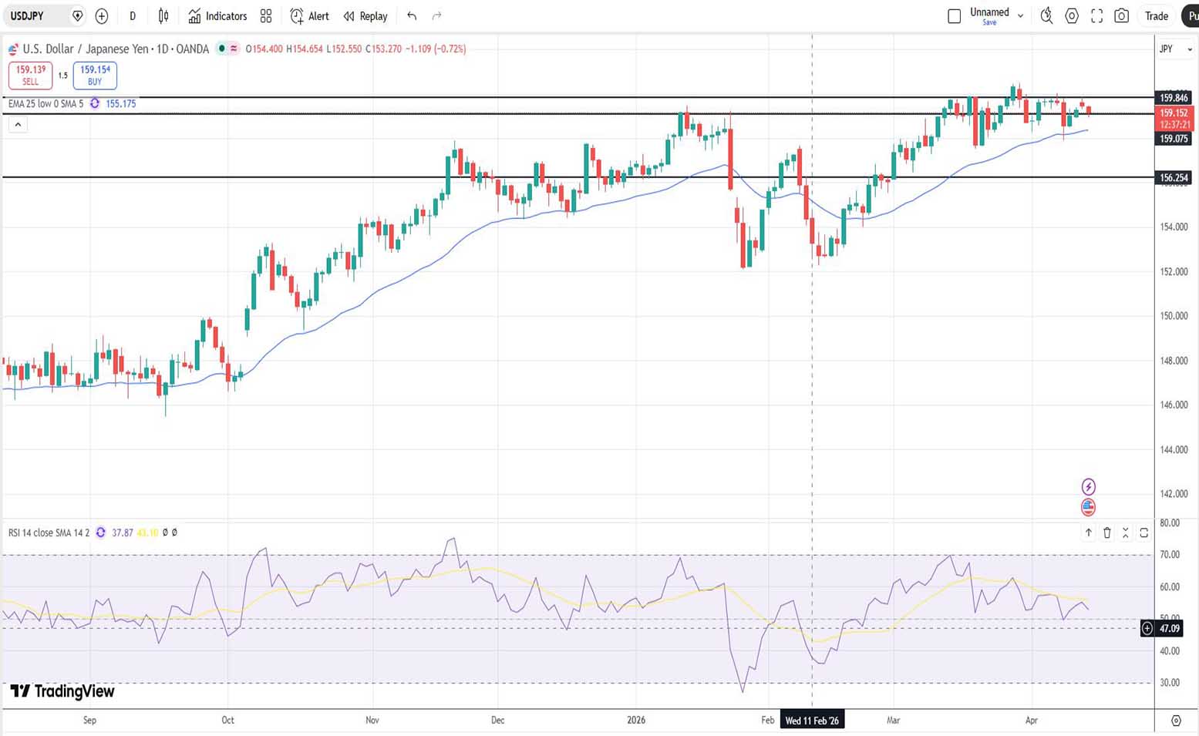Undo the last chart action

pos(412,16)
